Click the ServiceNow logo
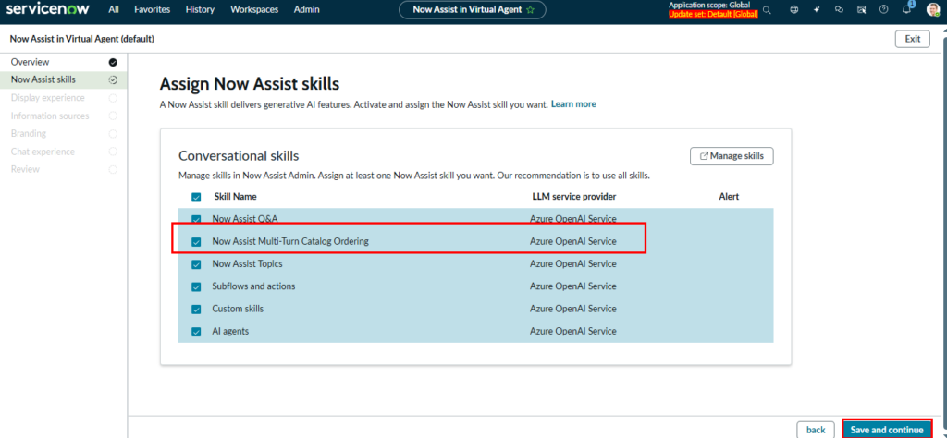Image resolution: width=947 pixels, height=438 pixels. [x=48, y=9]
